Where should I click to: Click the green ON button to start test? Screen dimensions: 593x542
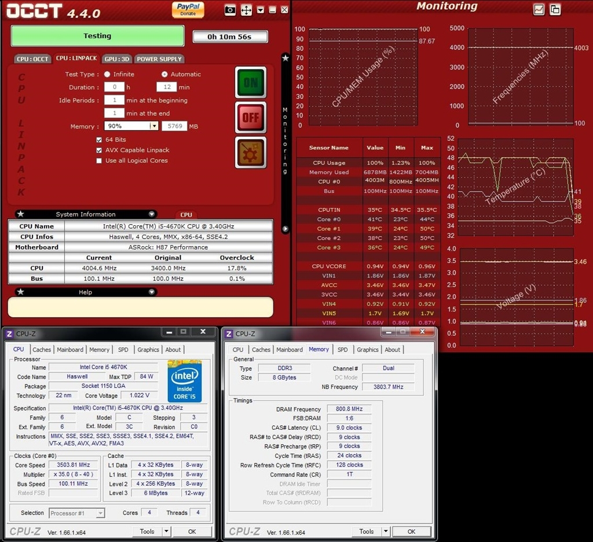[251, 82]
